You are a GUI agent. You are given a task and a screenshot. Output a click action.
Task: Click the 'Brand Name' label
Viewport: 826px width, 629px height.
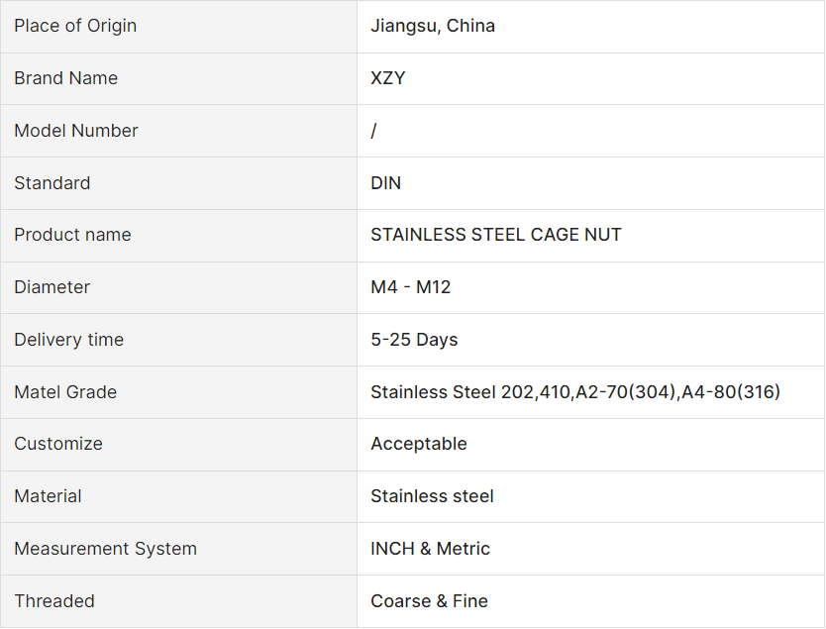point(65,78)
